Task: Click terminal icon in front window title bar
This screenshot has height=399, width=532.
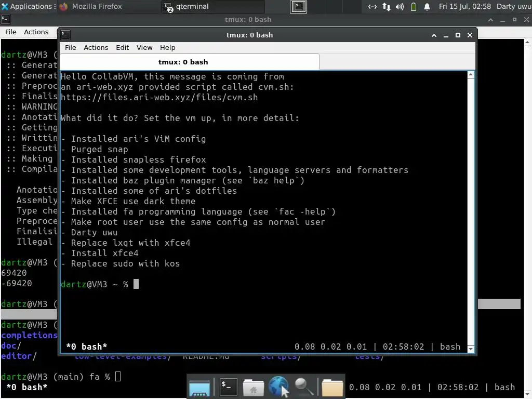Action: pyautogui.click(x=65, y=35)
